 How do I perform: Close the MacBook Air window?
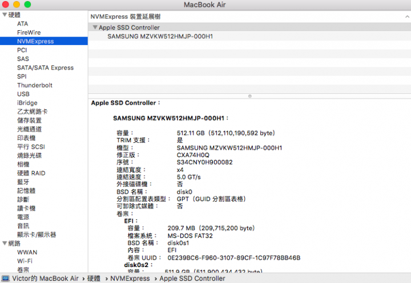tap(6, 5)
